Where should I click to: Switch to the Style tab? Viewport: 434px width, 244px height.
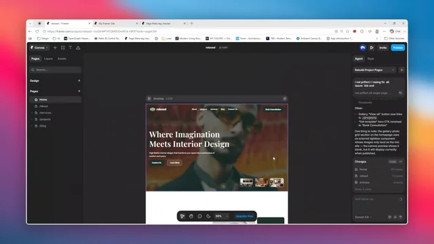click(370, 59)
